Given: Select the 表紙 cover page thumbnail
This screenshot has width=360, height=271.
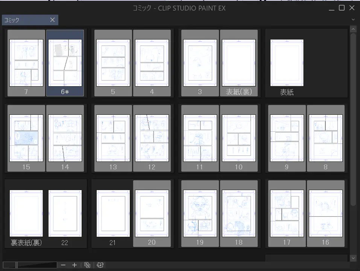Looking at the screenshot, I should click(287, 63).
